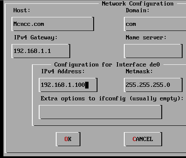Click the Configuration for Interface de0 heading
Viewport: 186px width, 158px height.
tap(107, 65)
